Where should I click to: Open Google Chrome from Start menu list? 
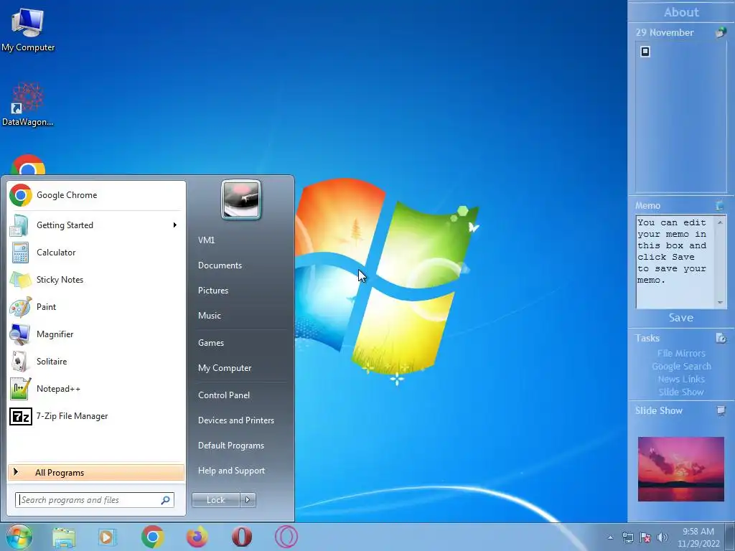(96, 195)
